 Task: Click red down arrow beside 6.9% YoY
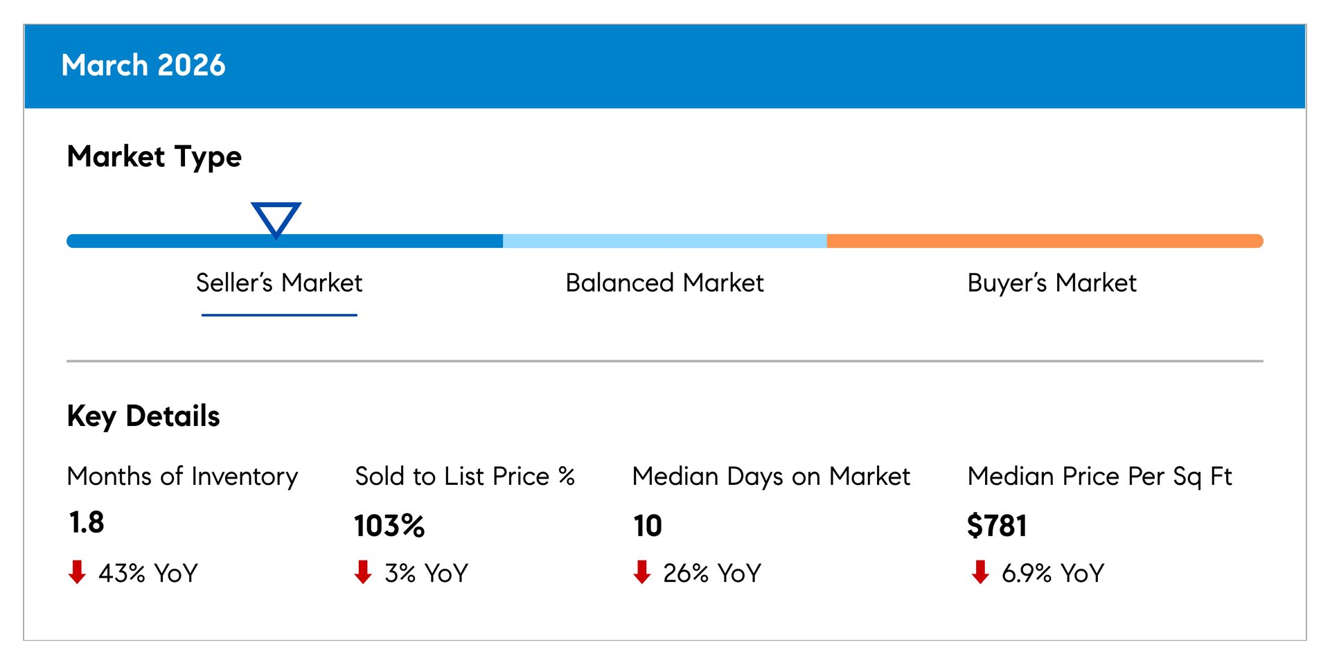980,572
